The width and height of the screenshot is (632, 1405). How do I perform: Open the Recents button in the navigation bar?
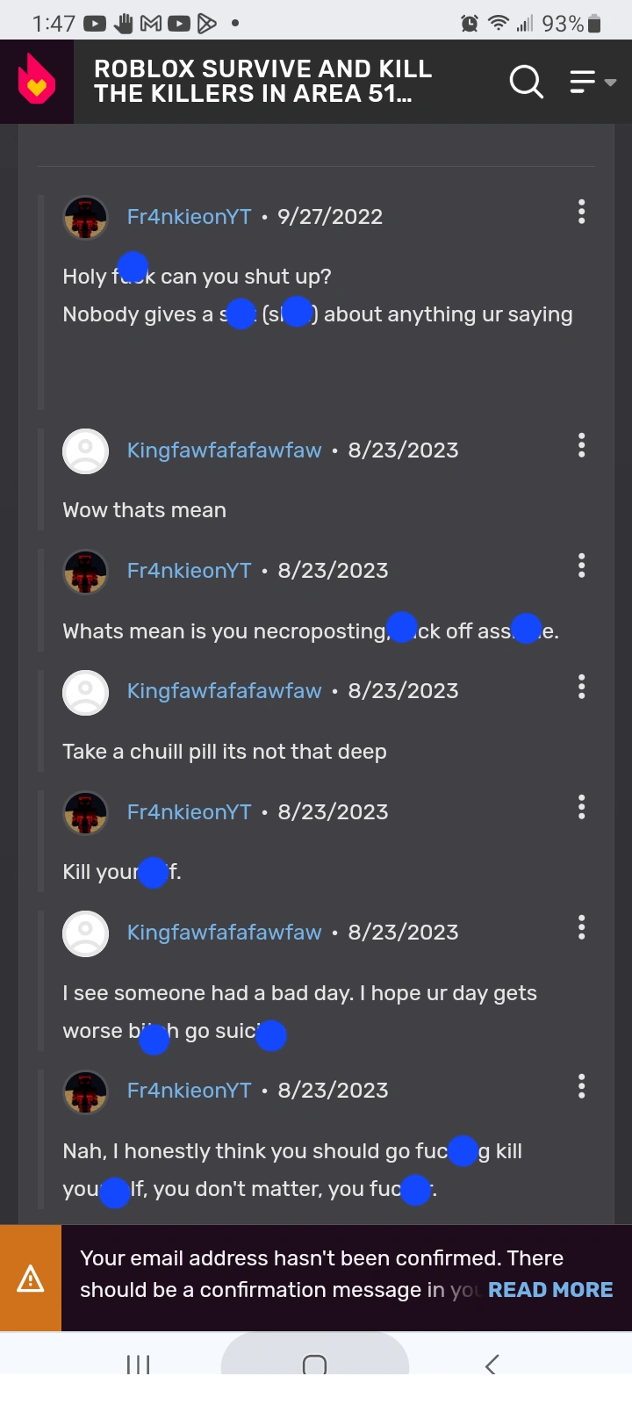(140, 1365)
